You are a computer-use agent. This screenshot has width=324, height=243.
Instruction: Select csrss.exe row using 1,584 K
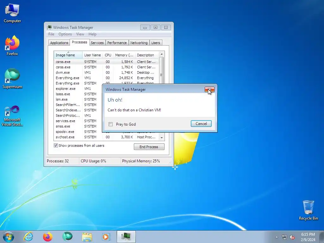[x=106, y=62]
